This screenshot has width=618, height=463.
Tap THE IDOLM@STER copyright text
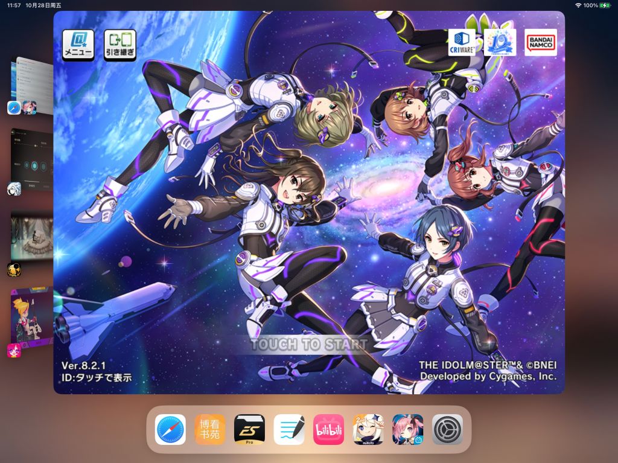[488, 365]
